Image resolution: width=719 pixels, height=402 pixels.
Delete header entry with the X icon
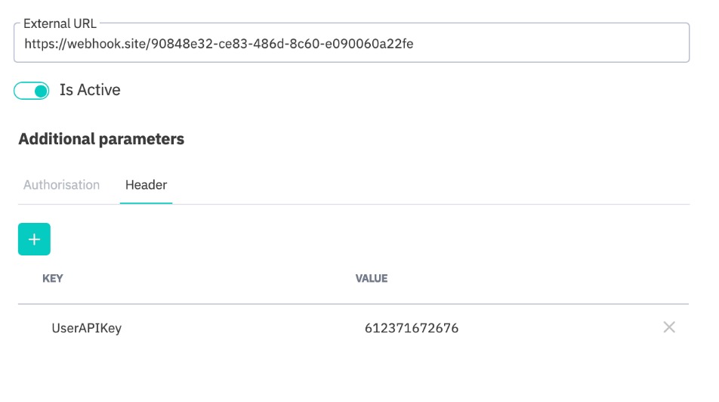(668, 327)
